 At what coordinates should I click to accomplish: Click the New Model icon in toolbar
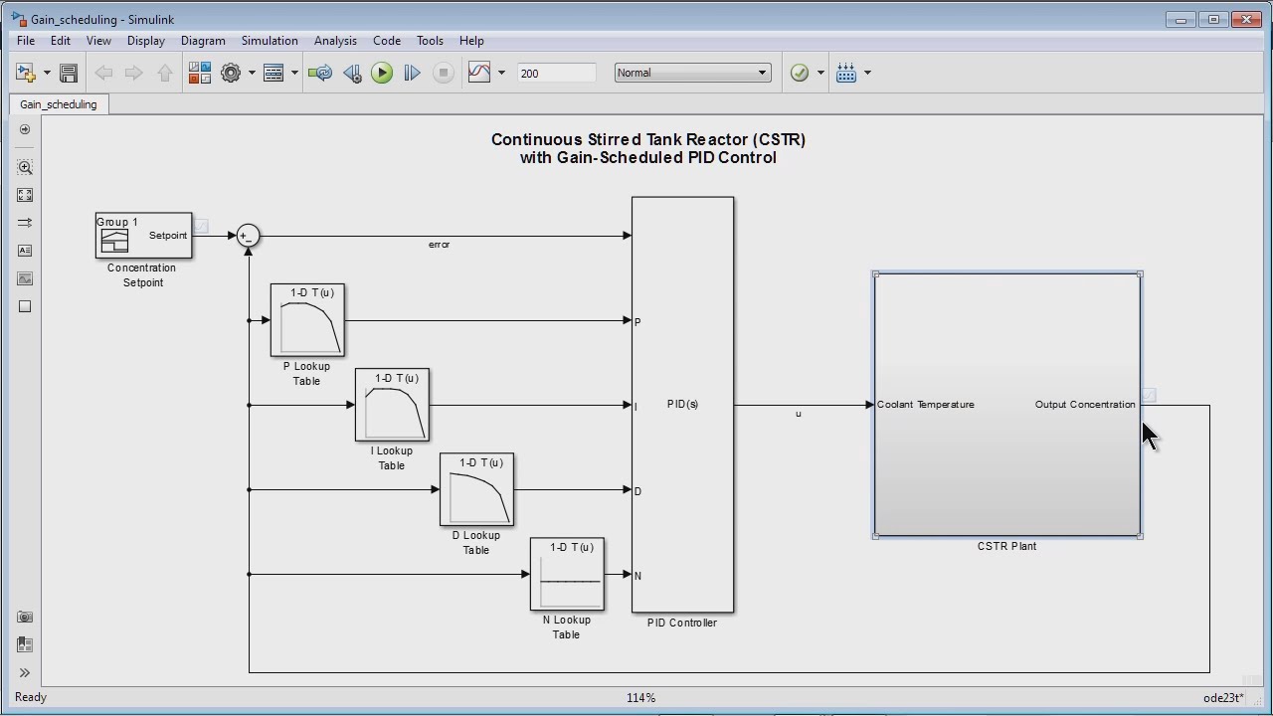25,73
